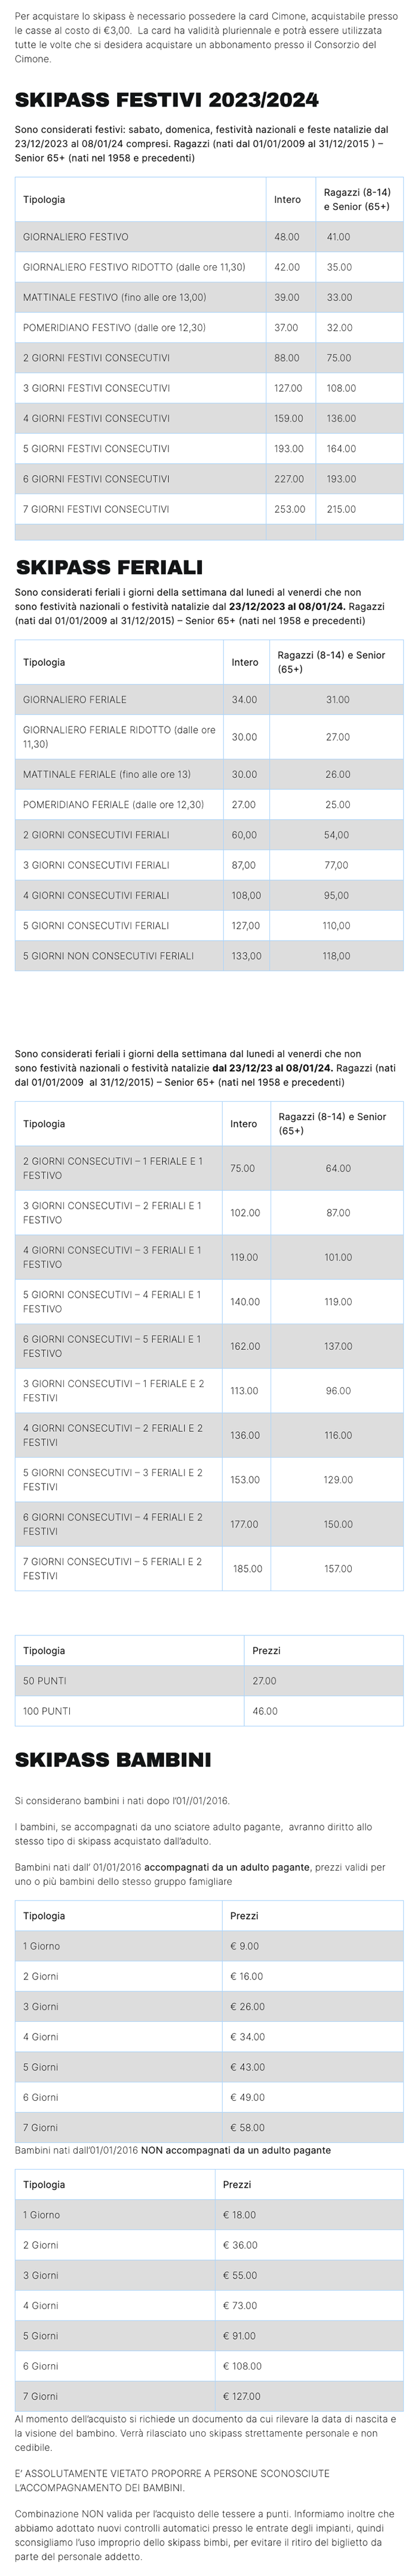Click the 133,00 full price cell
Viewport: 418px width, 2576px height.
245,956
